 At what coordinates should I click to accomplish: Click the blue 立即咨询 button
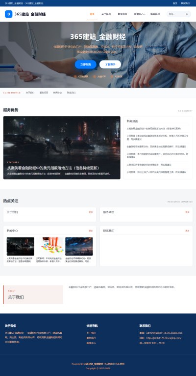pyautogui.click(x=86, y=64)
